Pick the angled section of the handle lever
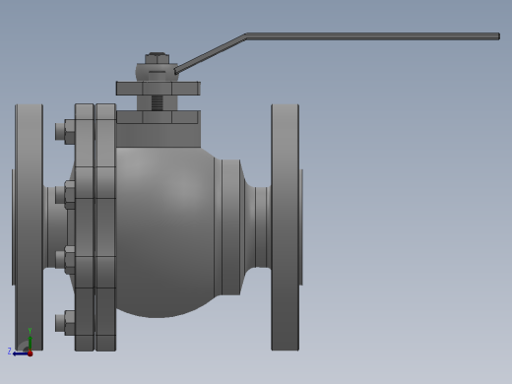The image size is (512, 384). pos(211,53)
